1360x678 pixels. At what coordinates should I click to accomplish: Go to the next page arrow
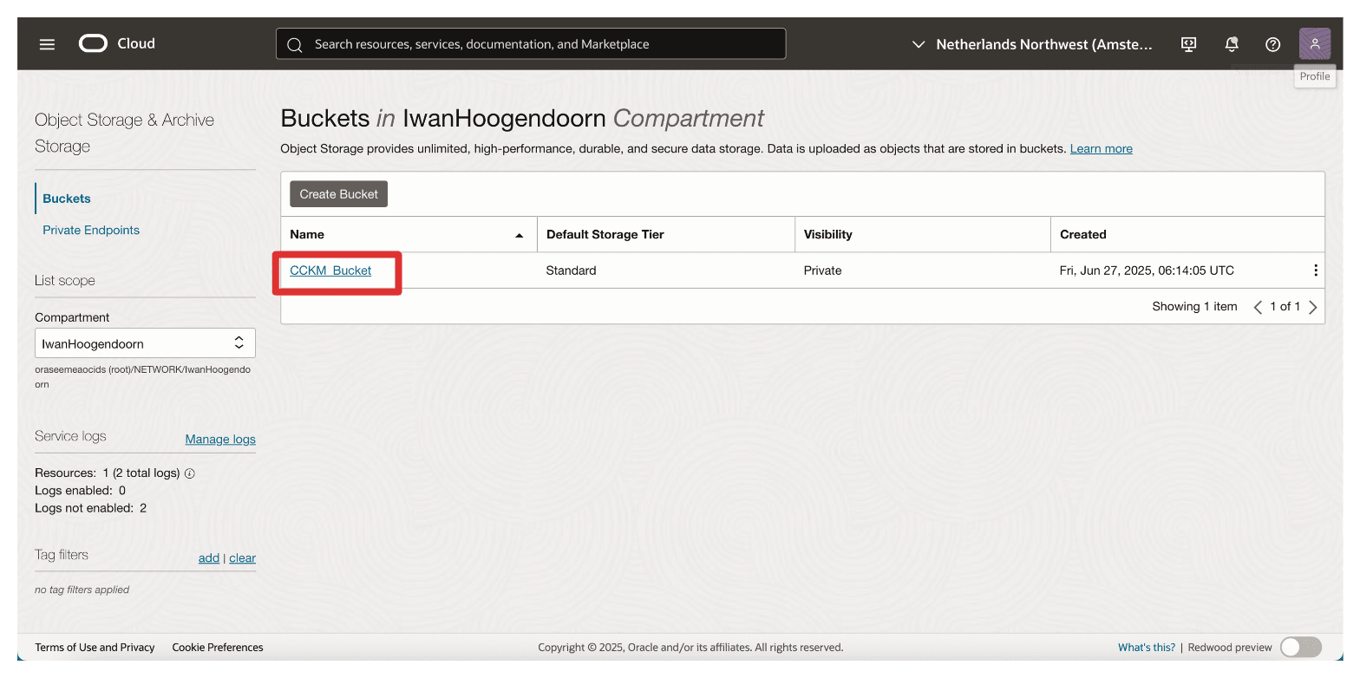tap(1313, 307)
